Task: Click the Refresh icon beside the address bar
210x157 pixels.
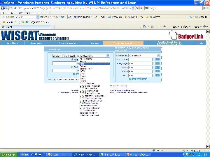Action: click(x=137, y=8)
